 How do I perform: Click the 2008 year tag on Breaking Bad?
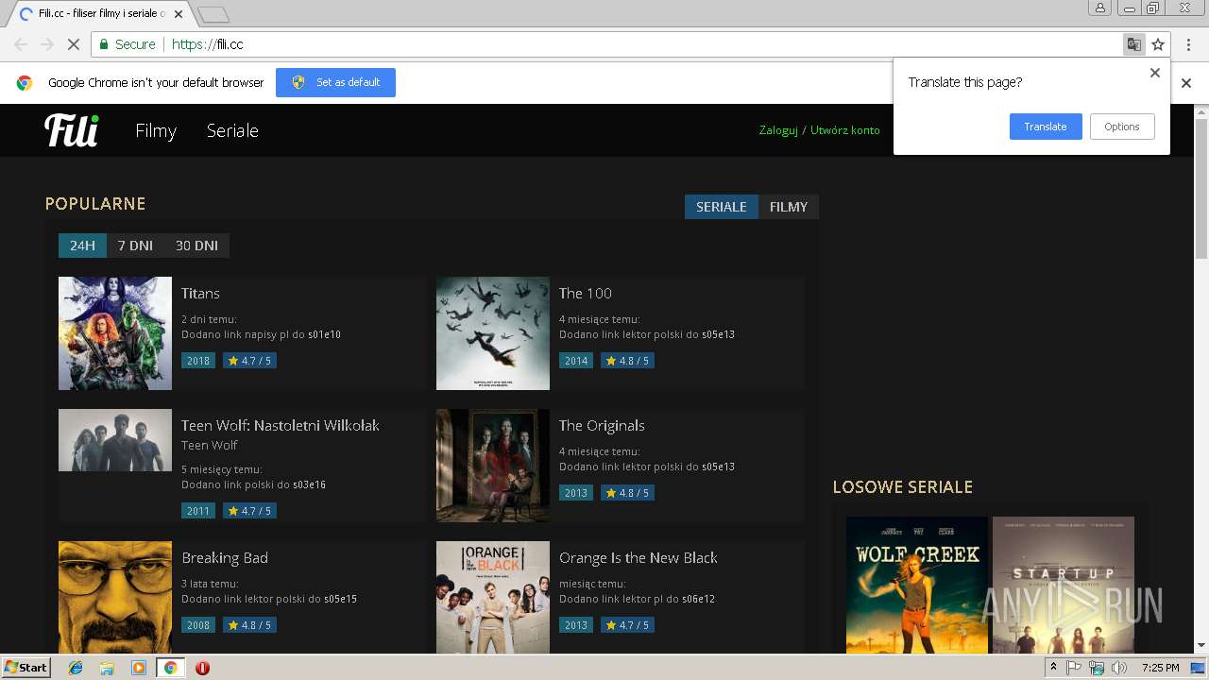(198, 625)
